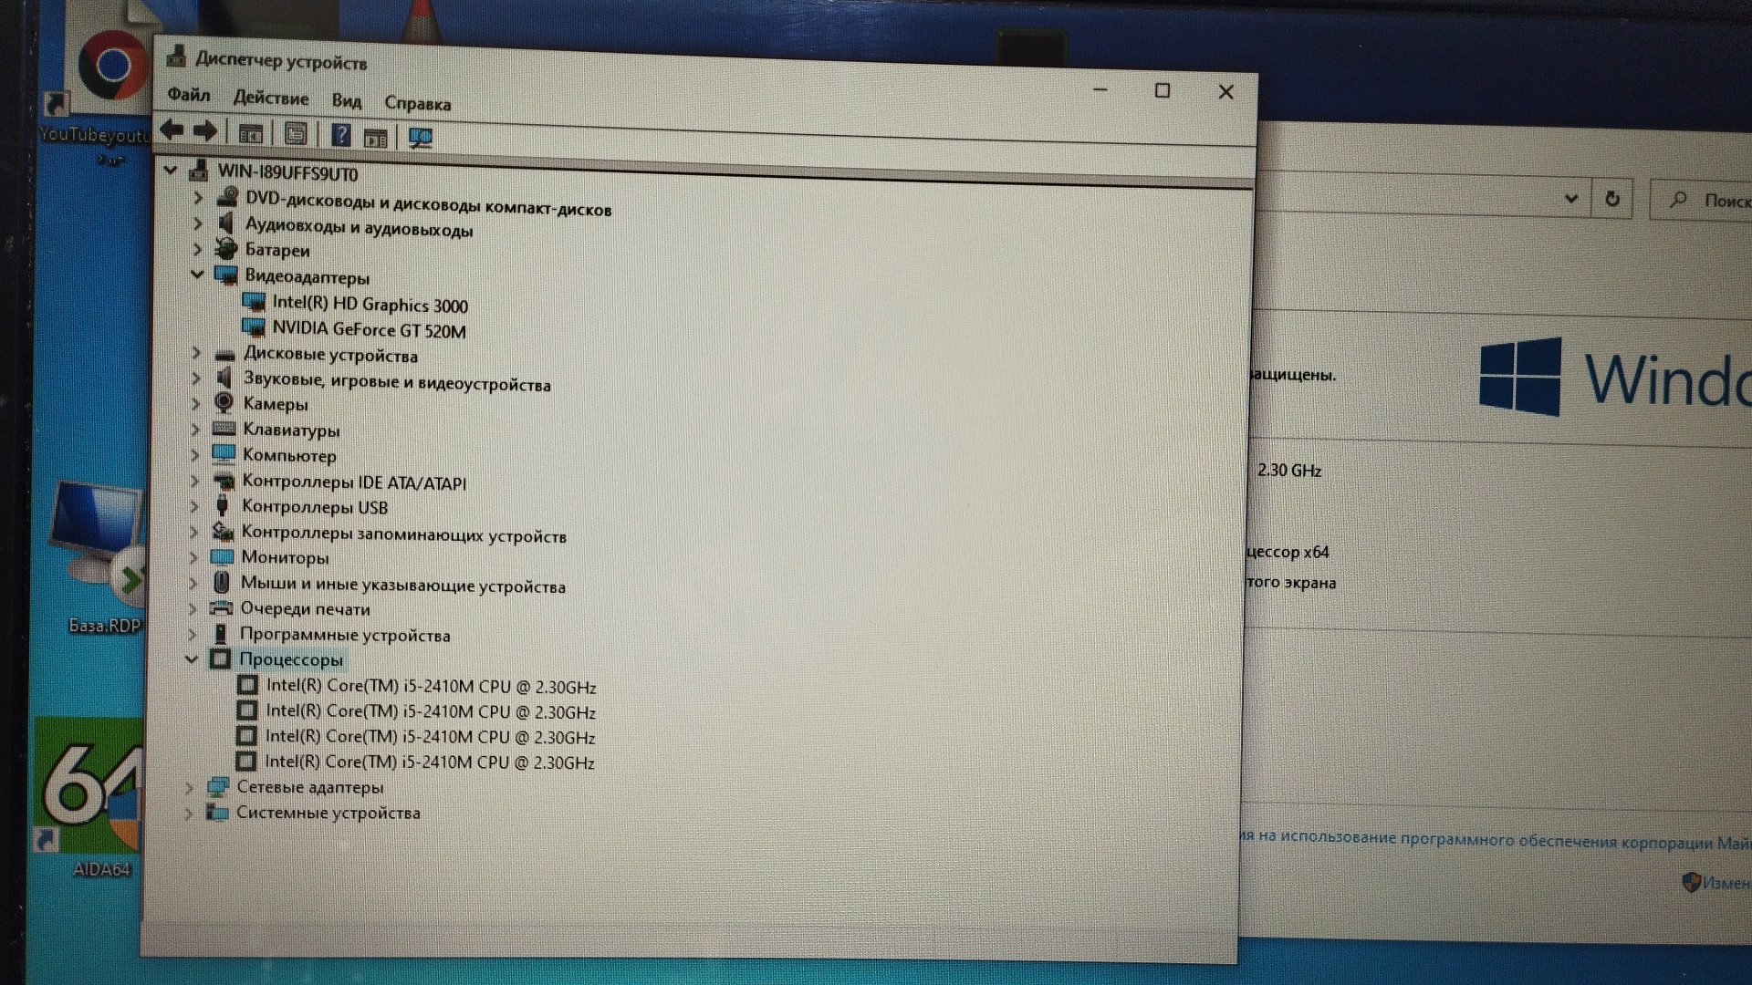Scan for hardware changes monitor icon
This screenshot has width=1752, height=985.
click(x=421, y=138)
